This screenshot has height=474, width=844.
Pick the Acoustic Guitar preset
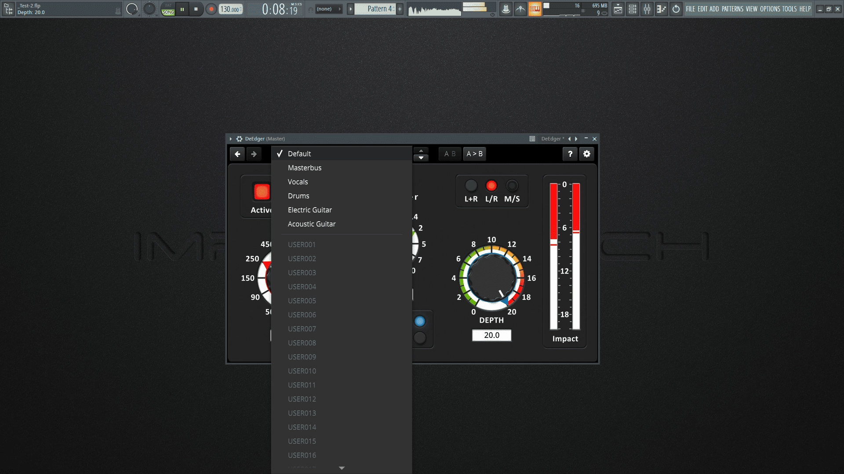[x=342, y=224]
